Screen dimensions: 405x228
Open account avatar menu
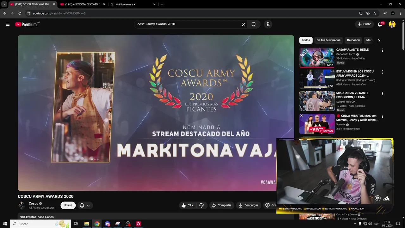pyautogui.click(x=392, y=24)
